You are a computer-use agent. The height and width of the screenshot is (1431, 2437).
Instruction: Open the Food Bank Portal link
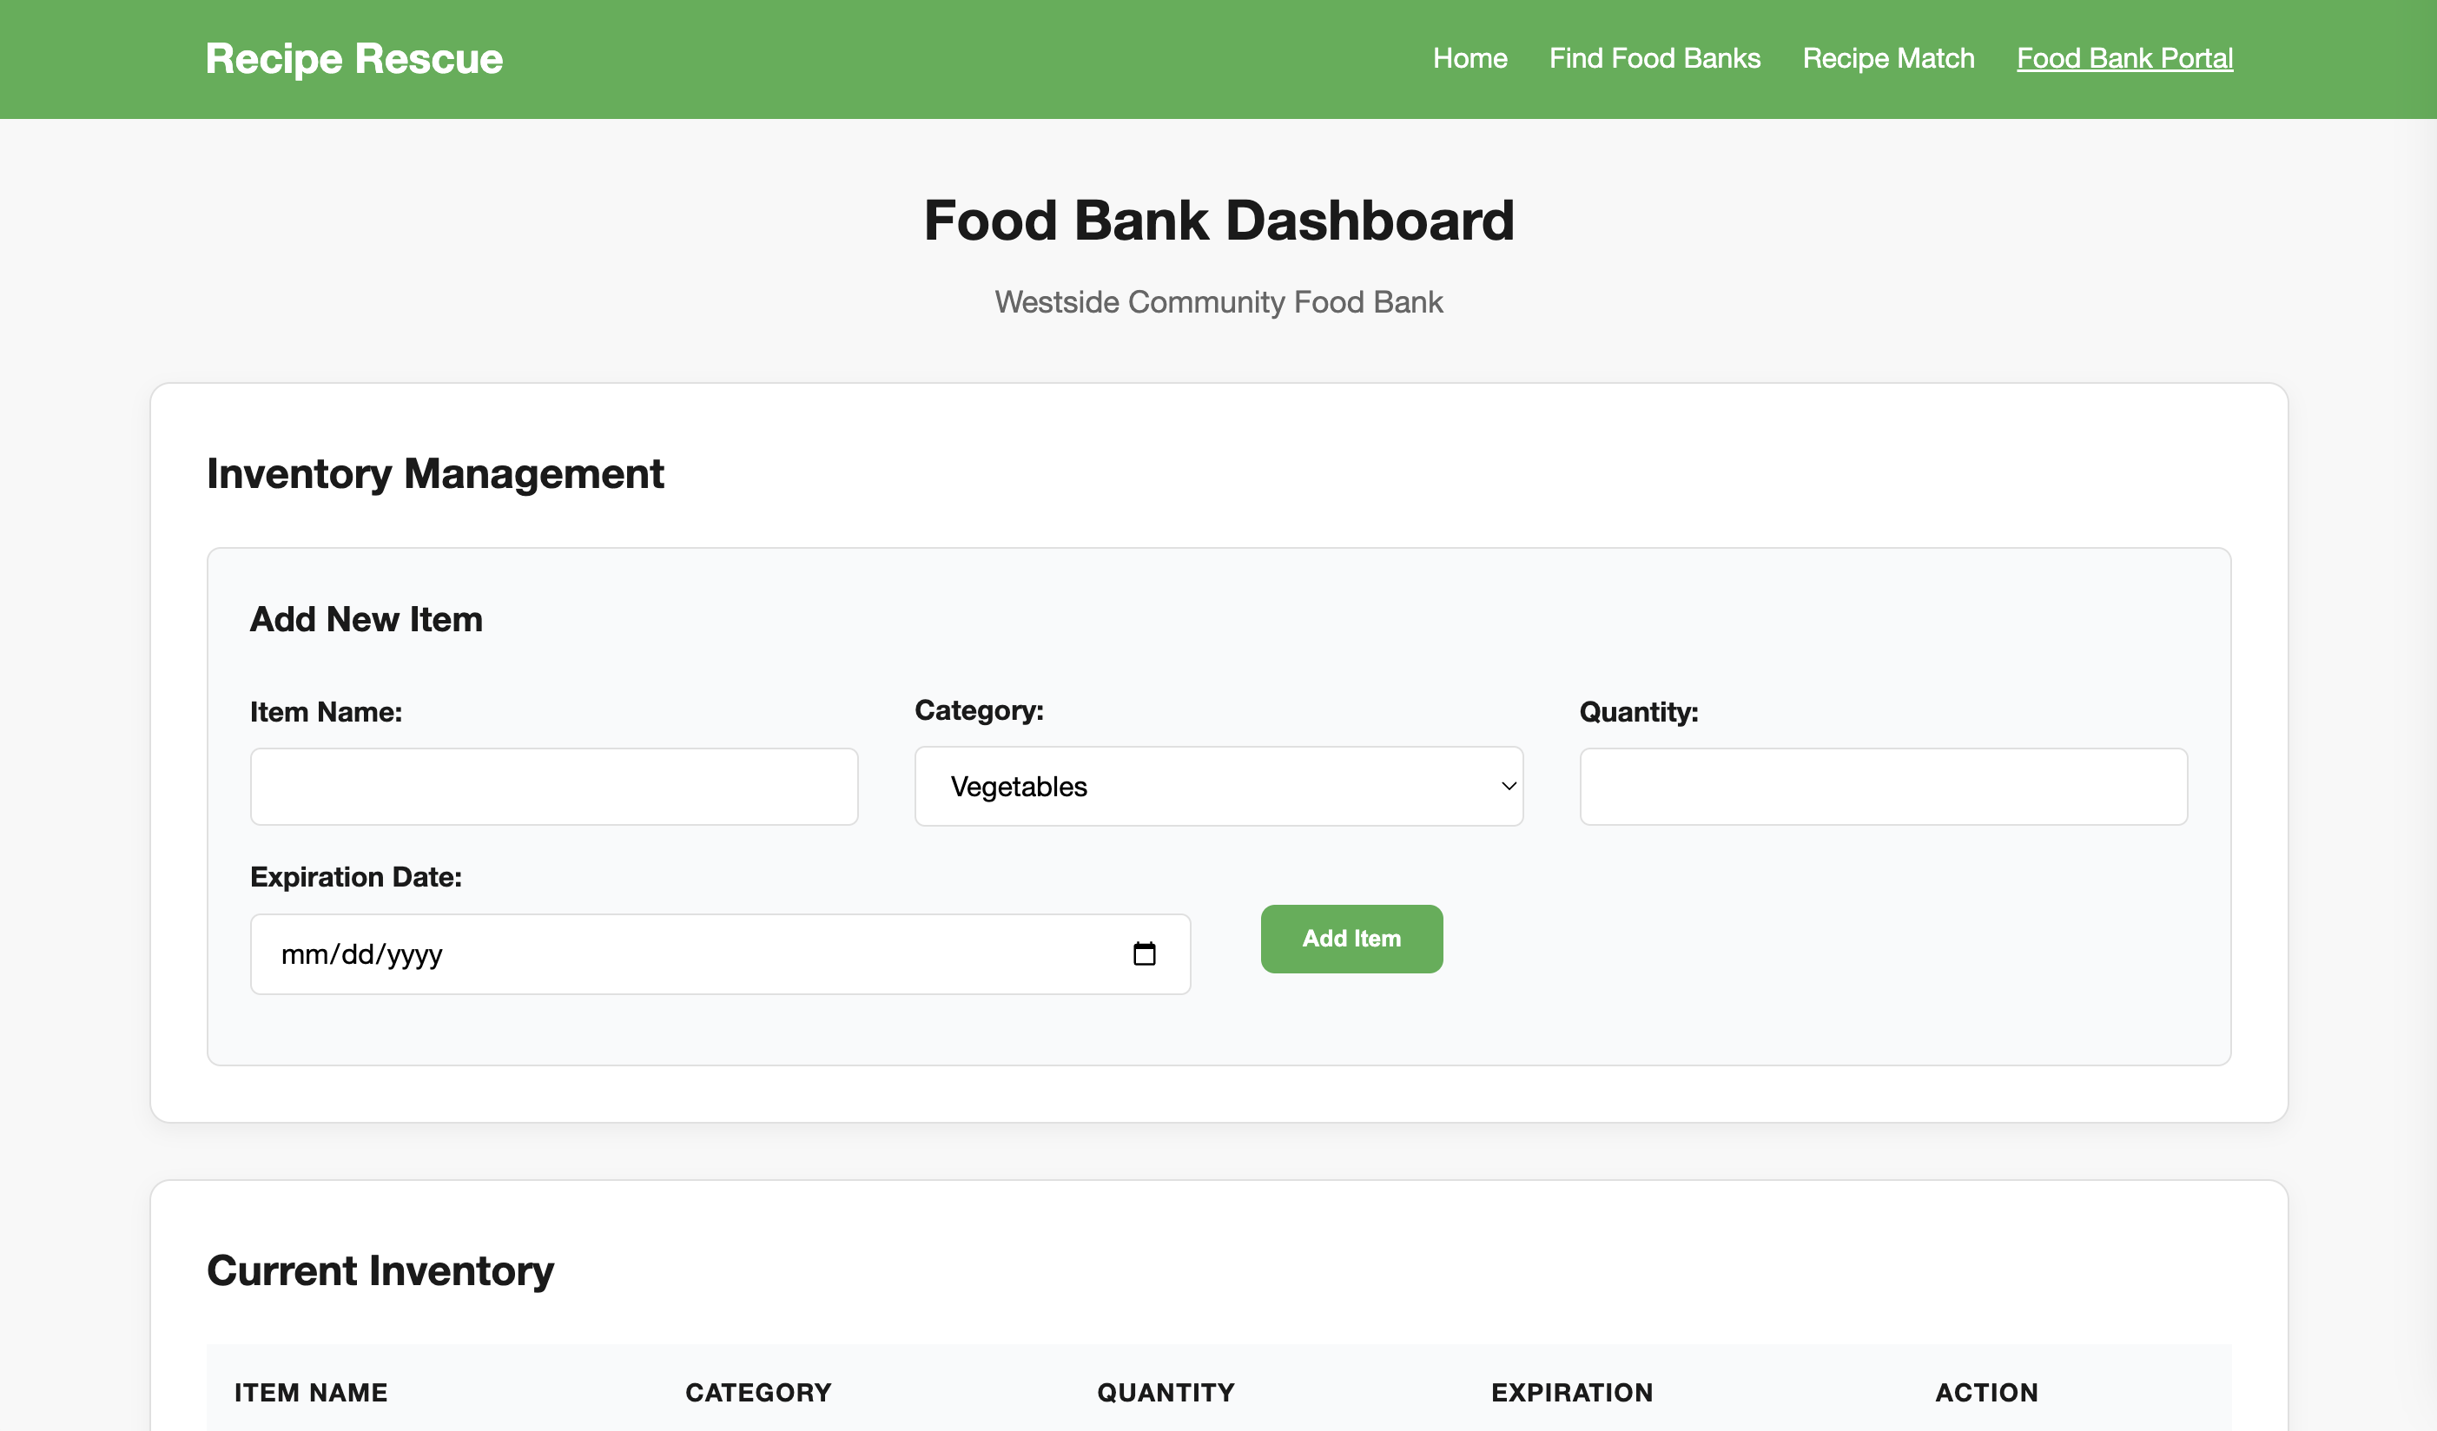pyautogui.click(x=2123, y=58)
